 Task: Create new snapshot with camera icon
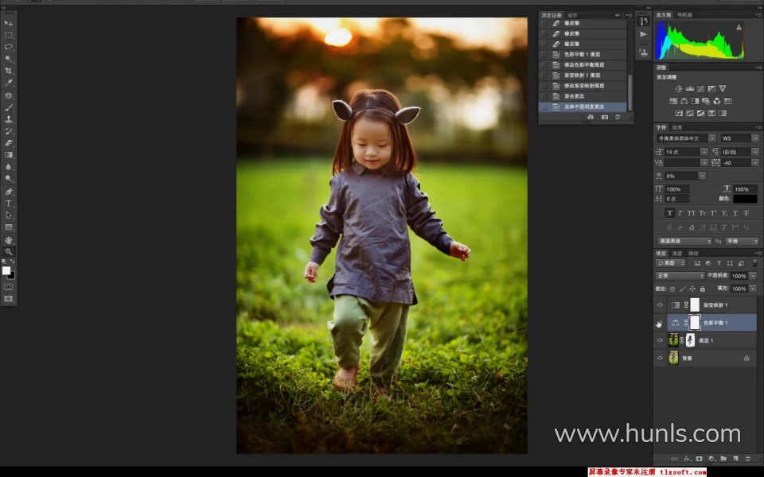pyautogui.click(x=605, y=118)
